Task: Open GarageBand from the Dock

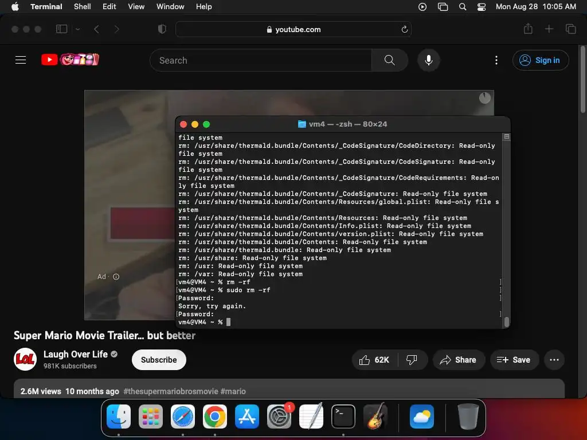Action: [375, 416]
